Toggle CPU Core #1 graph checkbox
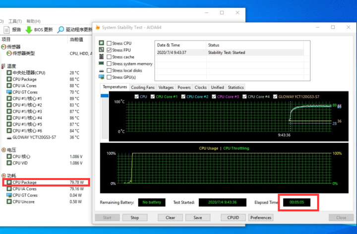This screenshot has height=234, width=357. (x=153, y=96)
